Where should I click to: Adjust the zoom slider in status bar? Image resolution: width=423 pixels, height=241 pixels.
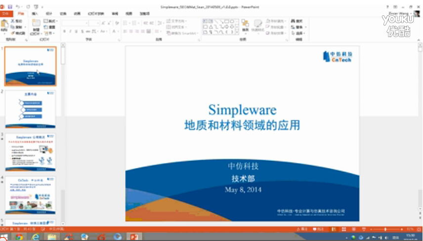[385, 229]
